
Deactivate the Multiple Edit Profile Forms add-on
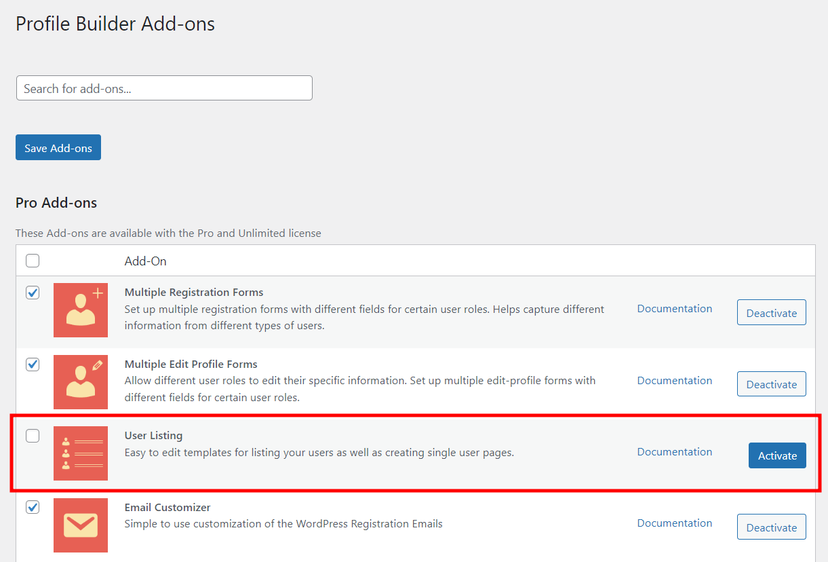tap(772, 384)
